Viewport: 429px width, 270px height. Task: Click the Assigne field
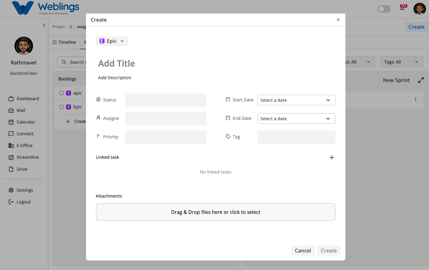[x=166, y=119]
